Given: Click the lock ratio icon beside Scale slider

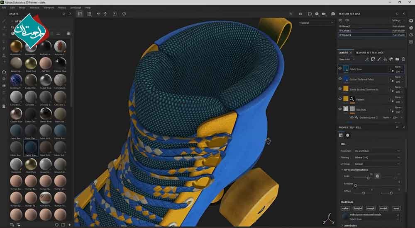Looking at the screenshot, I should (377, 176).
